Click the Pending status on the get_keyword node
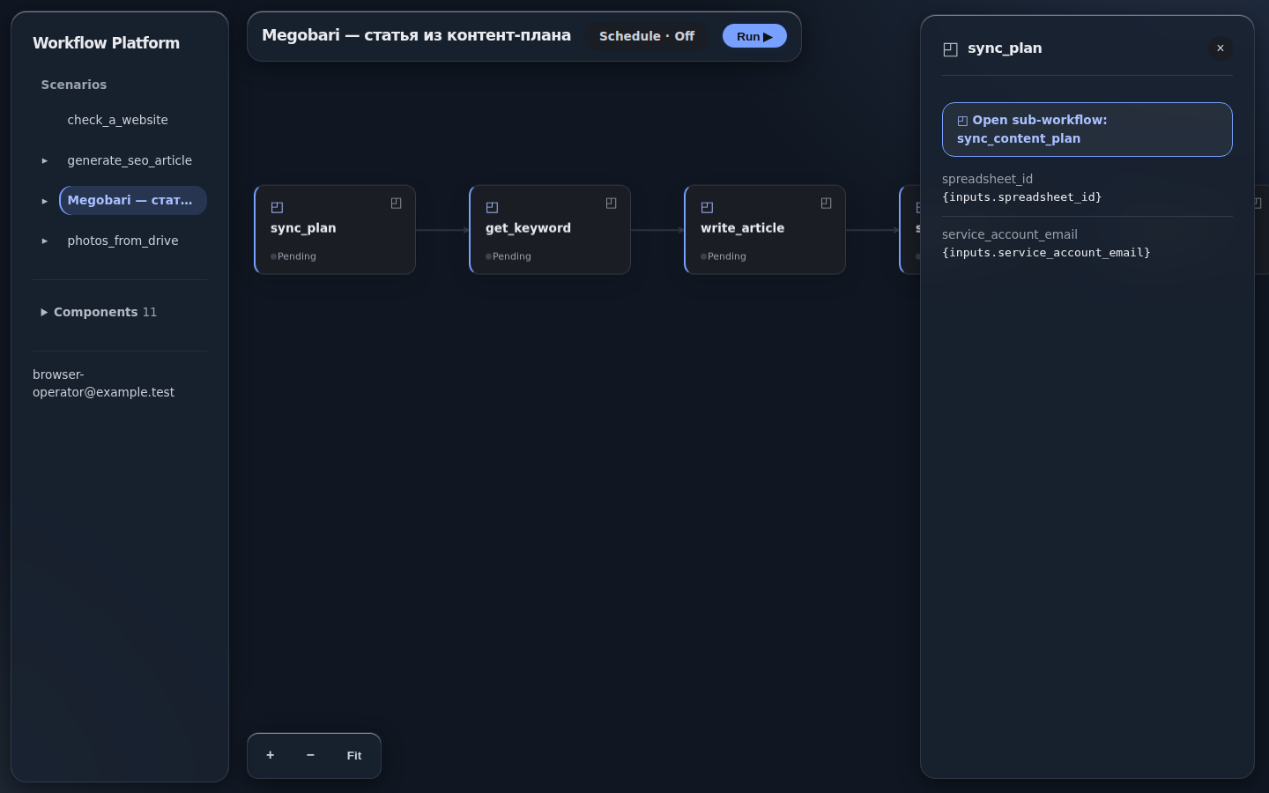Screen dimensions: 1269x793 click(508, 256)
